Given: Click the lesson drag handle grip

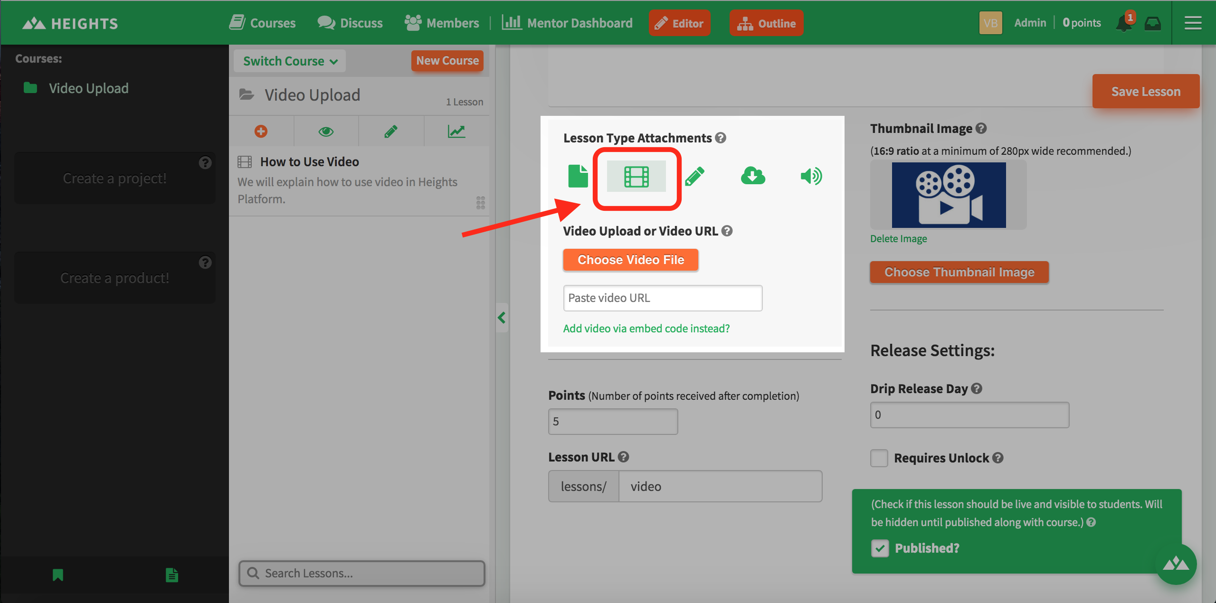Looking at the screenshot, I should tap(481, 203).
